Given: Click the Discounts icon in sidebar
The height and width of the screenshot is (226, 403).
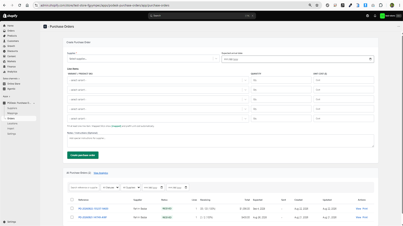Looking at the screenshot, I should coord(4,51).
